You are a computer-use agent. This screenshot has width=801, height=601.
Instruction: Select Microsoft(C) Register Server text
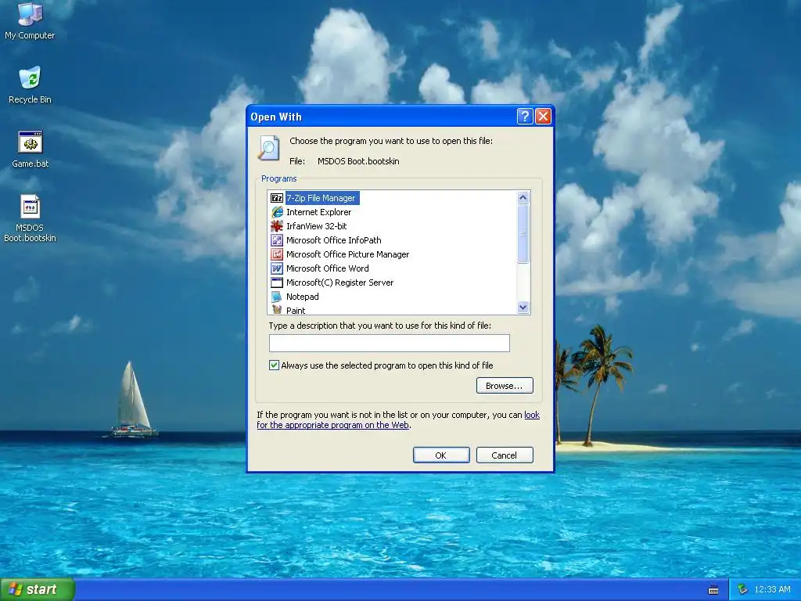(339, 282)
